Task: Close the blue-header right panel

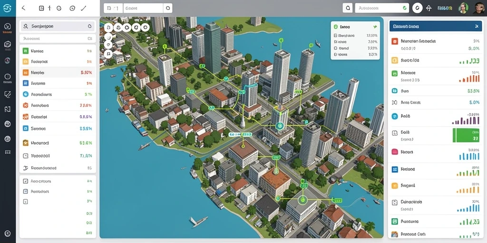Action: coord(477,27)
